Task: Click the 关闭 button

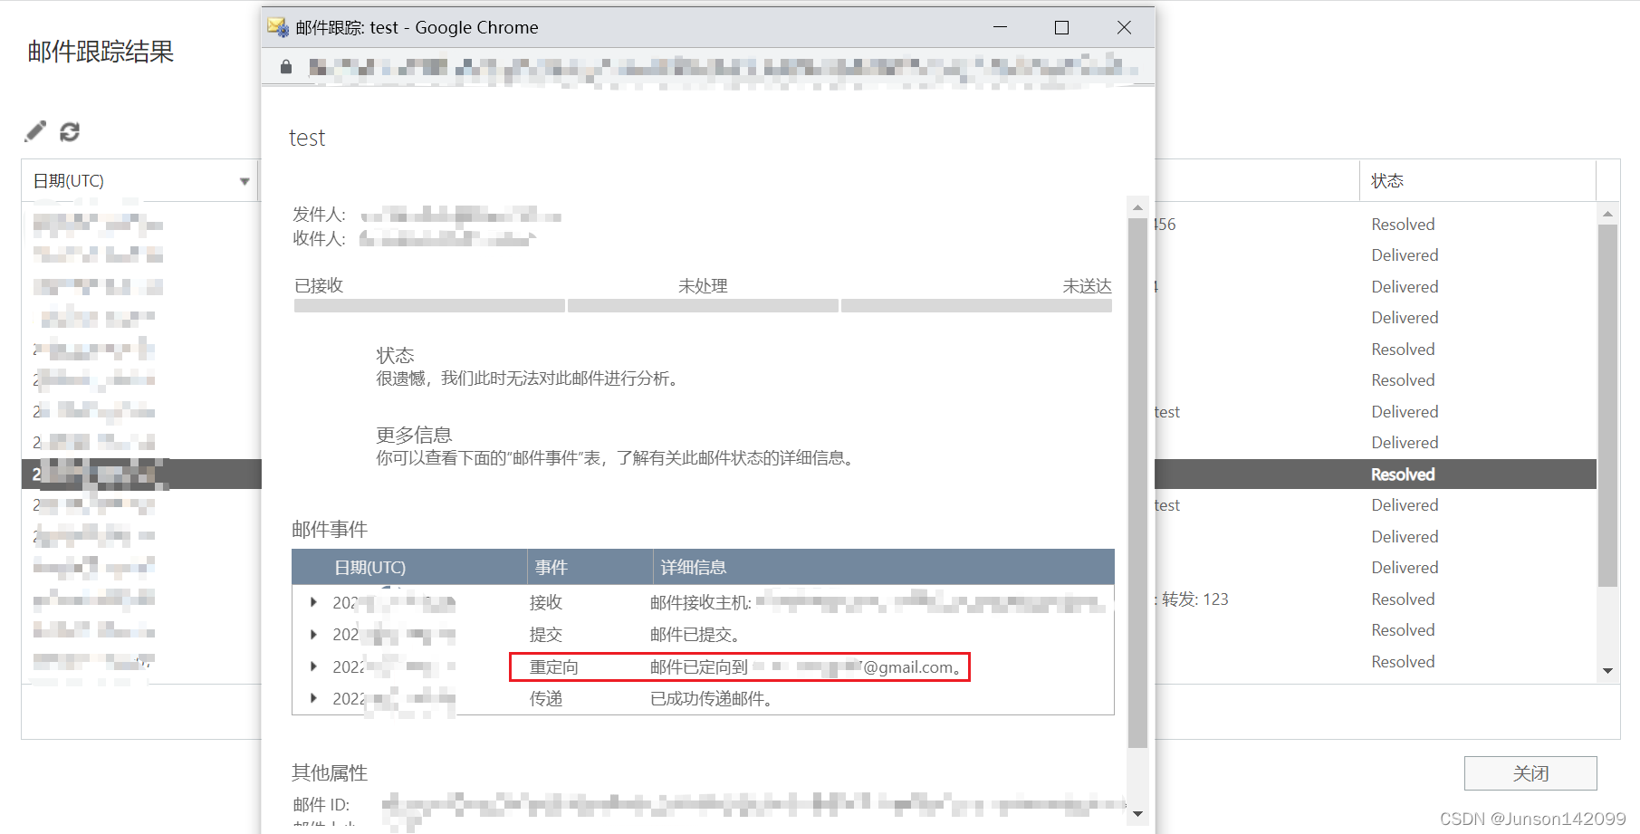Action: pyautogui.click(x=1530, y=773)
